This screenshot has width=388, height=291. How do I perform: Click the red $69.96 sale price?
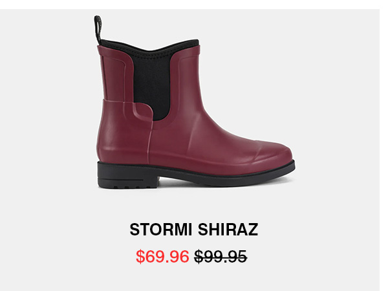pos(162,256)
